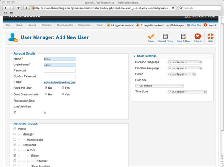This screenshot has width=224, height=167.
Task: Open the Components menu
Action: [65, 25]
